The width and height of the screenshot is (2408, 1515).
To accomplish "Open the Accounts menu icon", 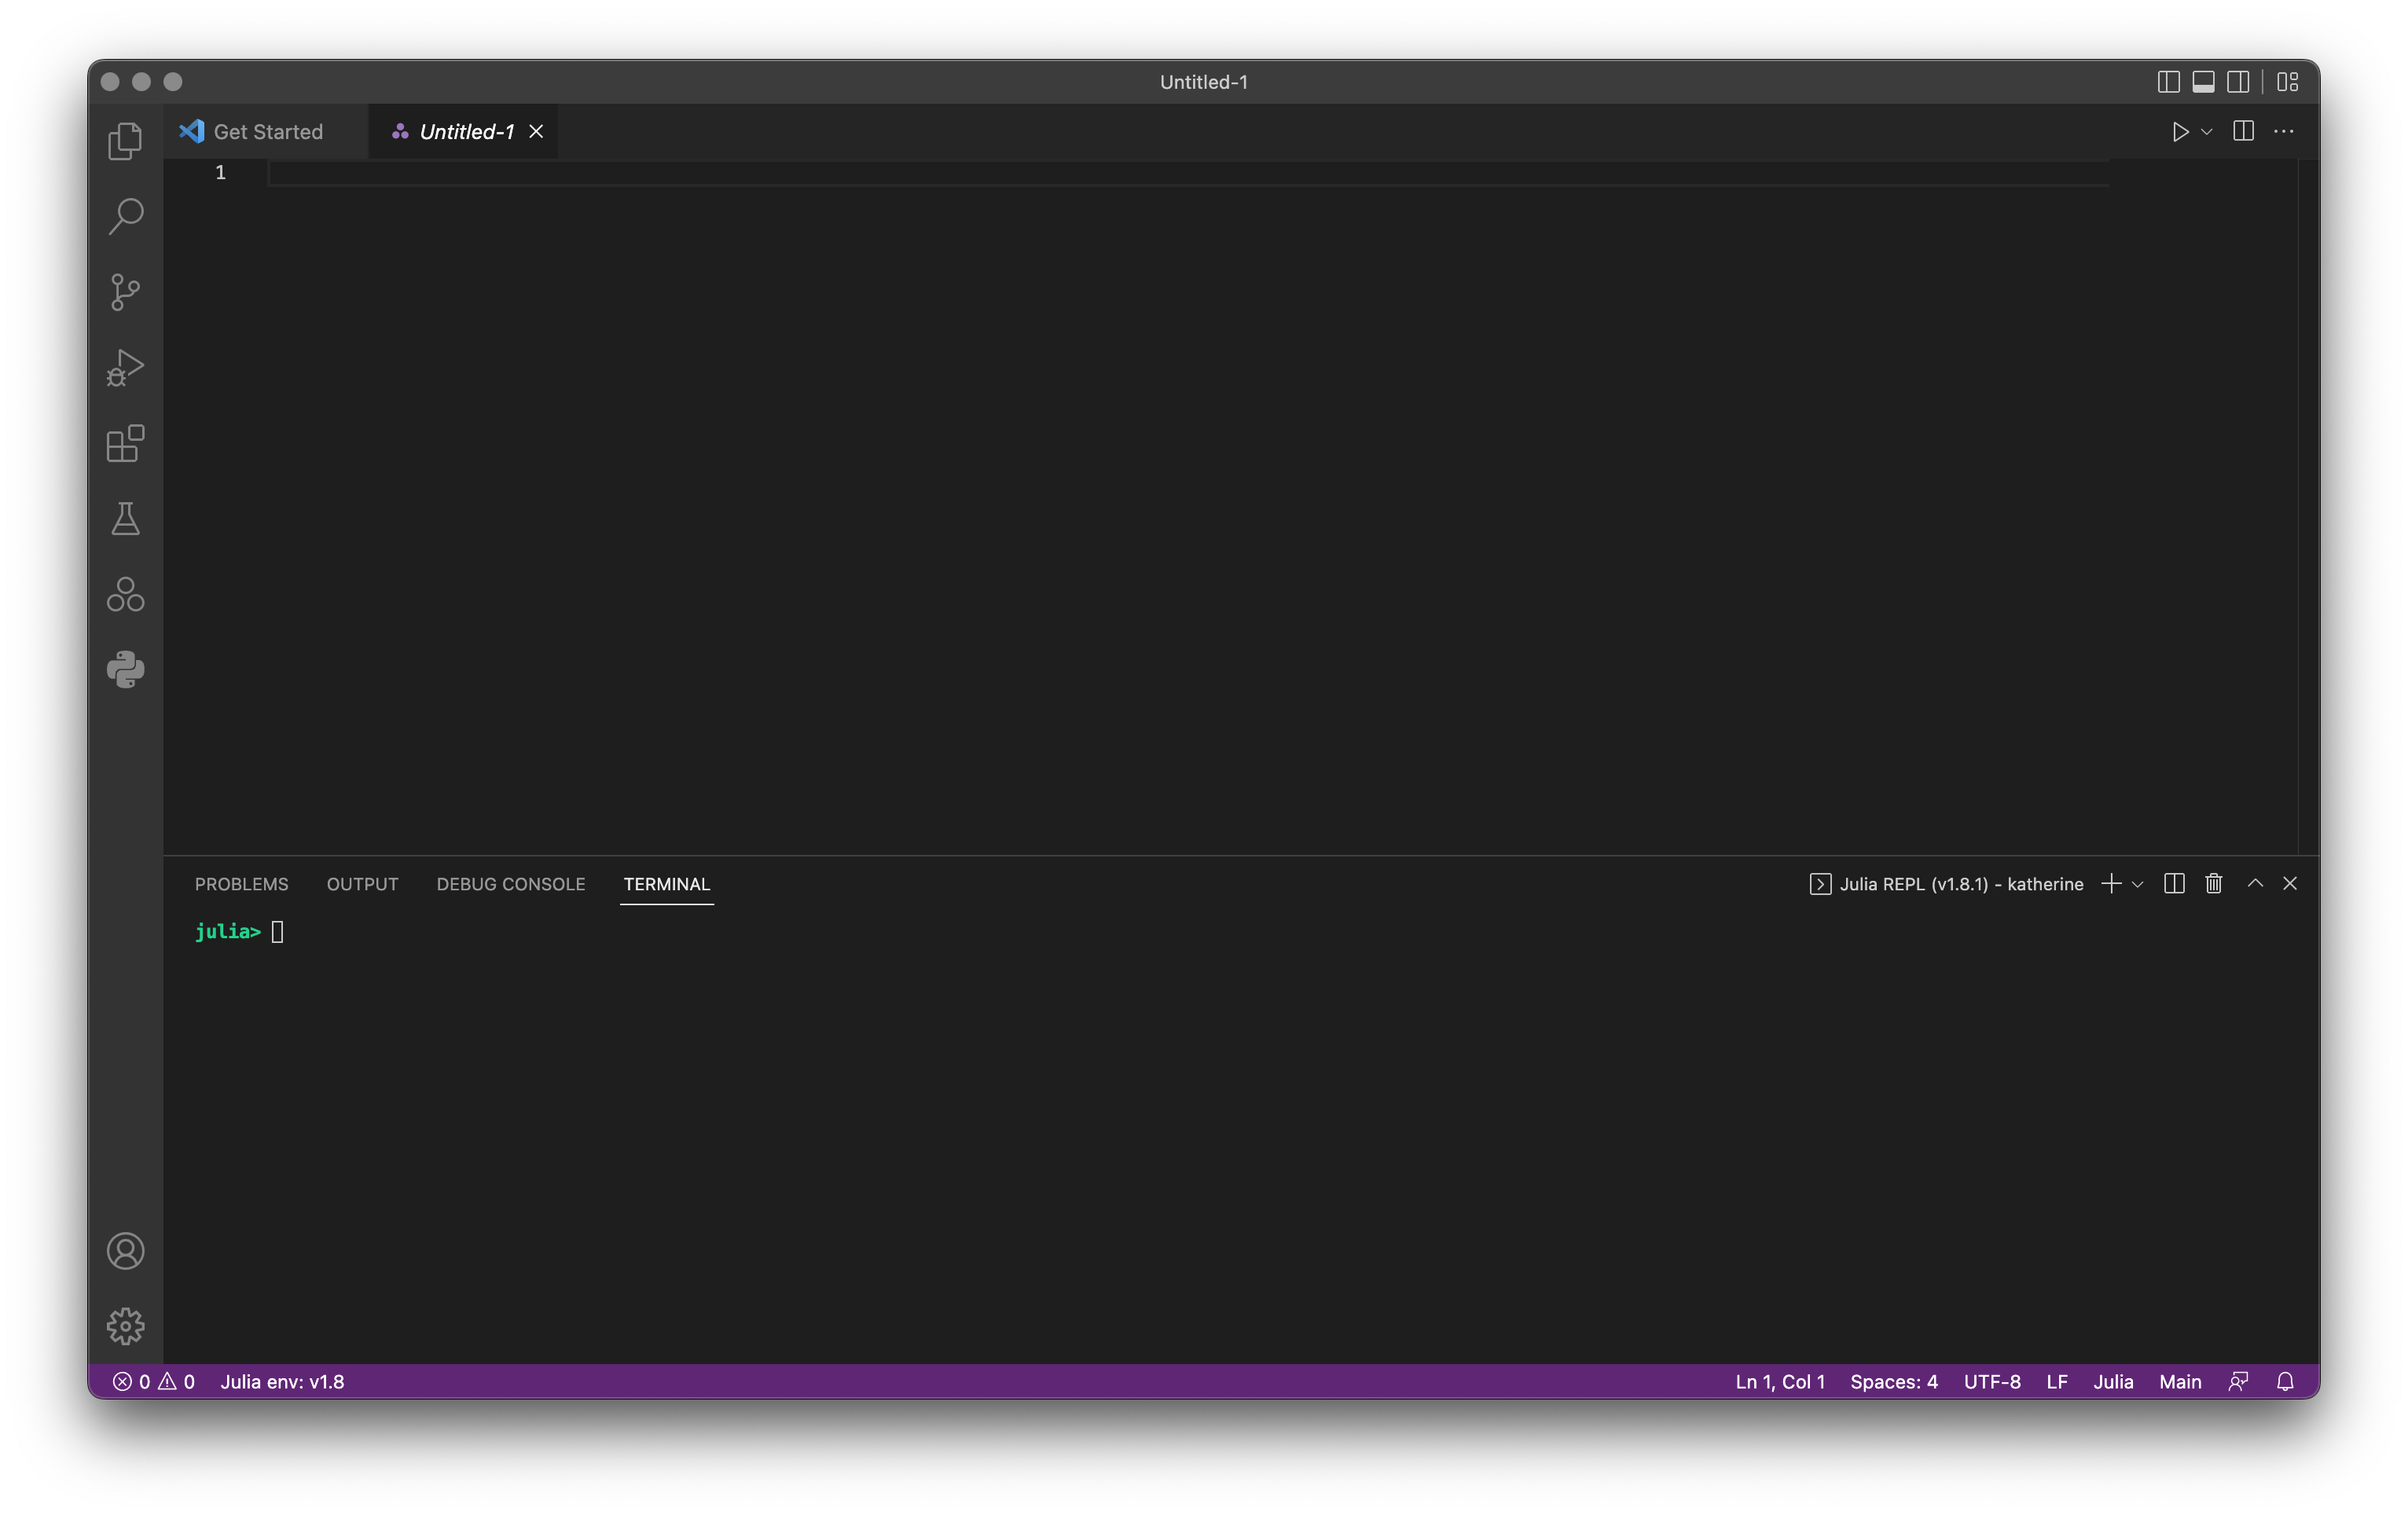I will 125,1251.
